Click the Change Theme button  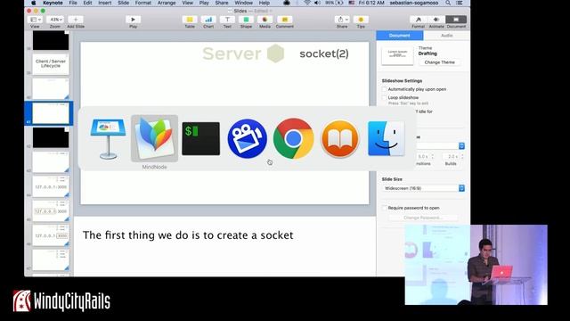pyautogui.click(x=439, y=62)
